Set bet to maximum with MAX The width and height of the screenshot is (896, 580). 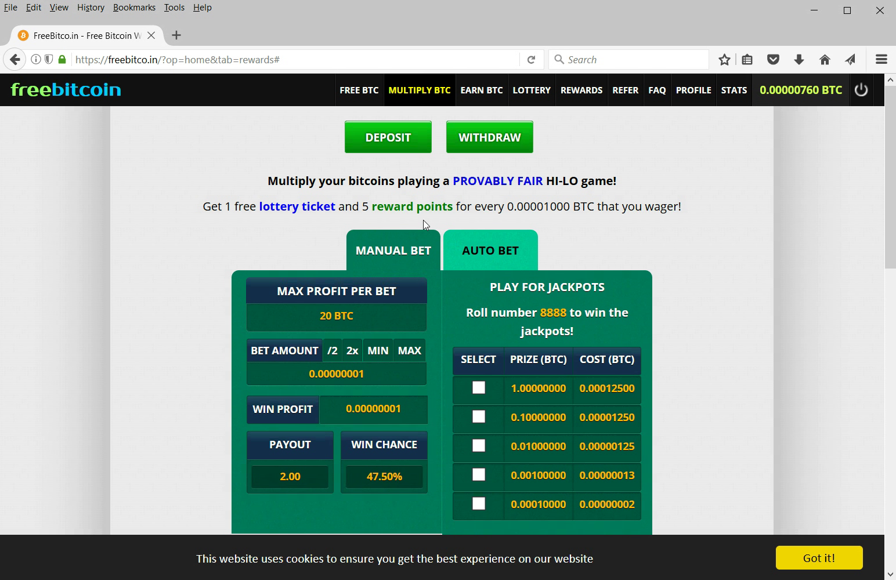[x=410, y=350]
